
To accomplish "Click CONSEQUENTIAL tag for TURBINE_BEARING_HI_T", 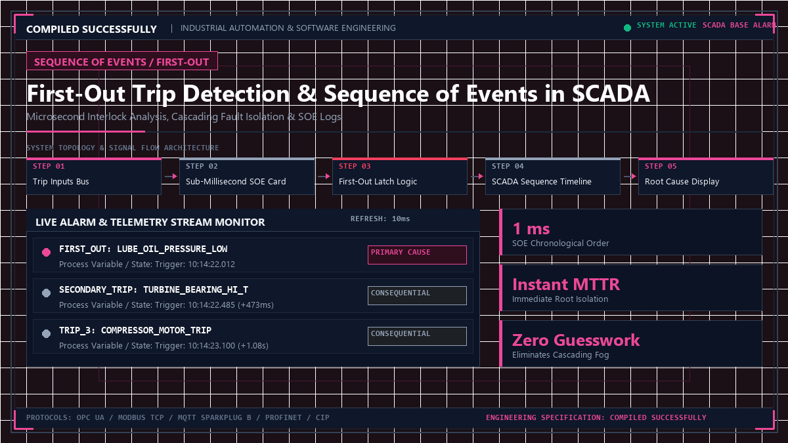I will [417, 295].
